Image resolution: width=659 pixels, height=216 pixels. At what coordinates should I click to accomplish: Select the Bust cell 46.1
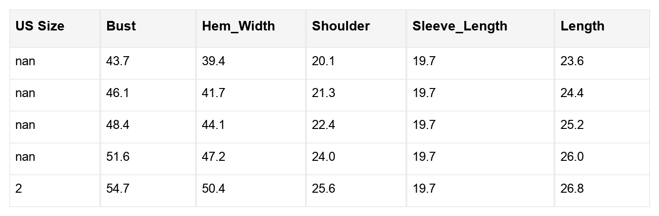click(x=118, y=93)
